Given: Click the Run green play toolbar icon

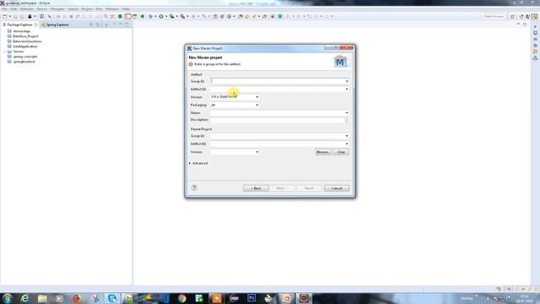Looking at the screenshot, I should click(x=161, y=16).
